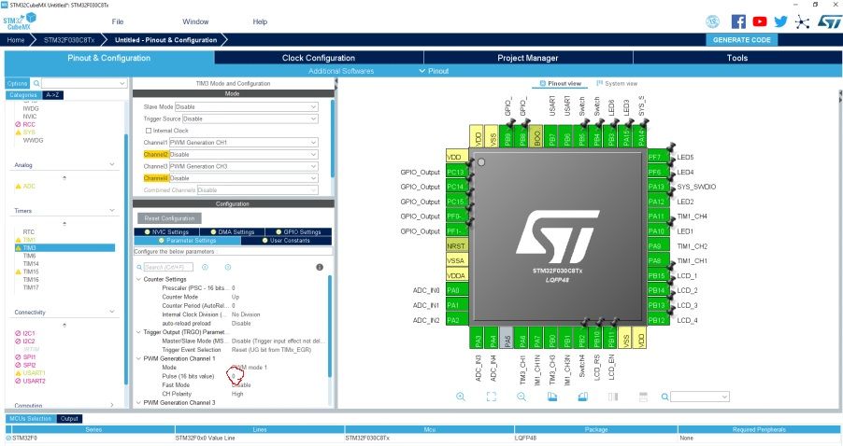Select the PC13 pin on chip
The height and width of the screenshot is (446, 843).
pyautogui.click(x=456, y=172)
